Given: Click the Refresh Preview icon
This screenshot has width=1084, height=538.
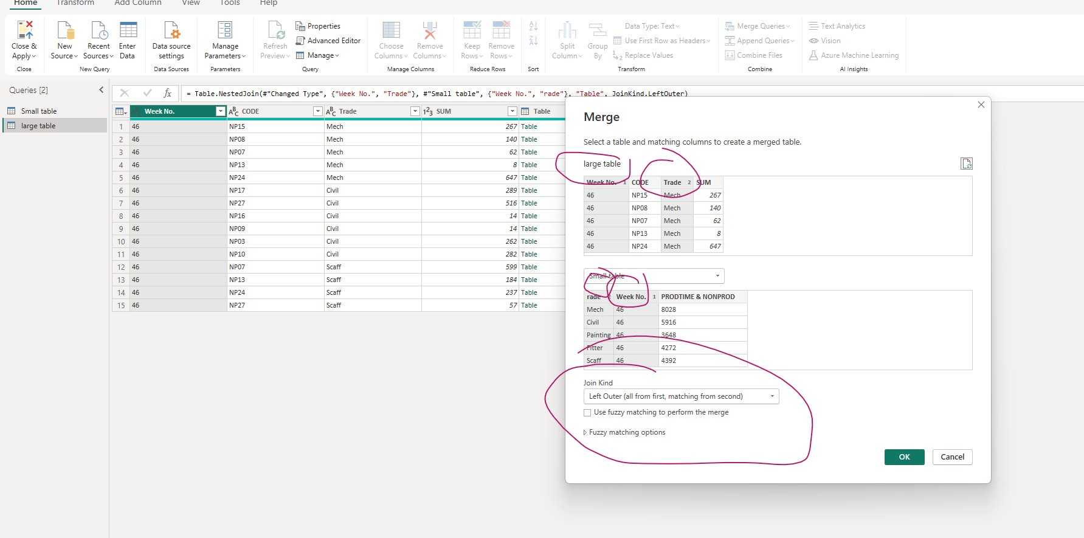Looking at the screenshot, I should pos(275,30).
